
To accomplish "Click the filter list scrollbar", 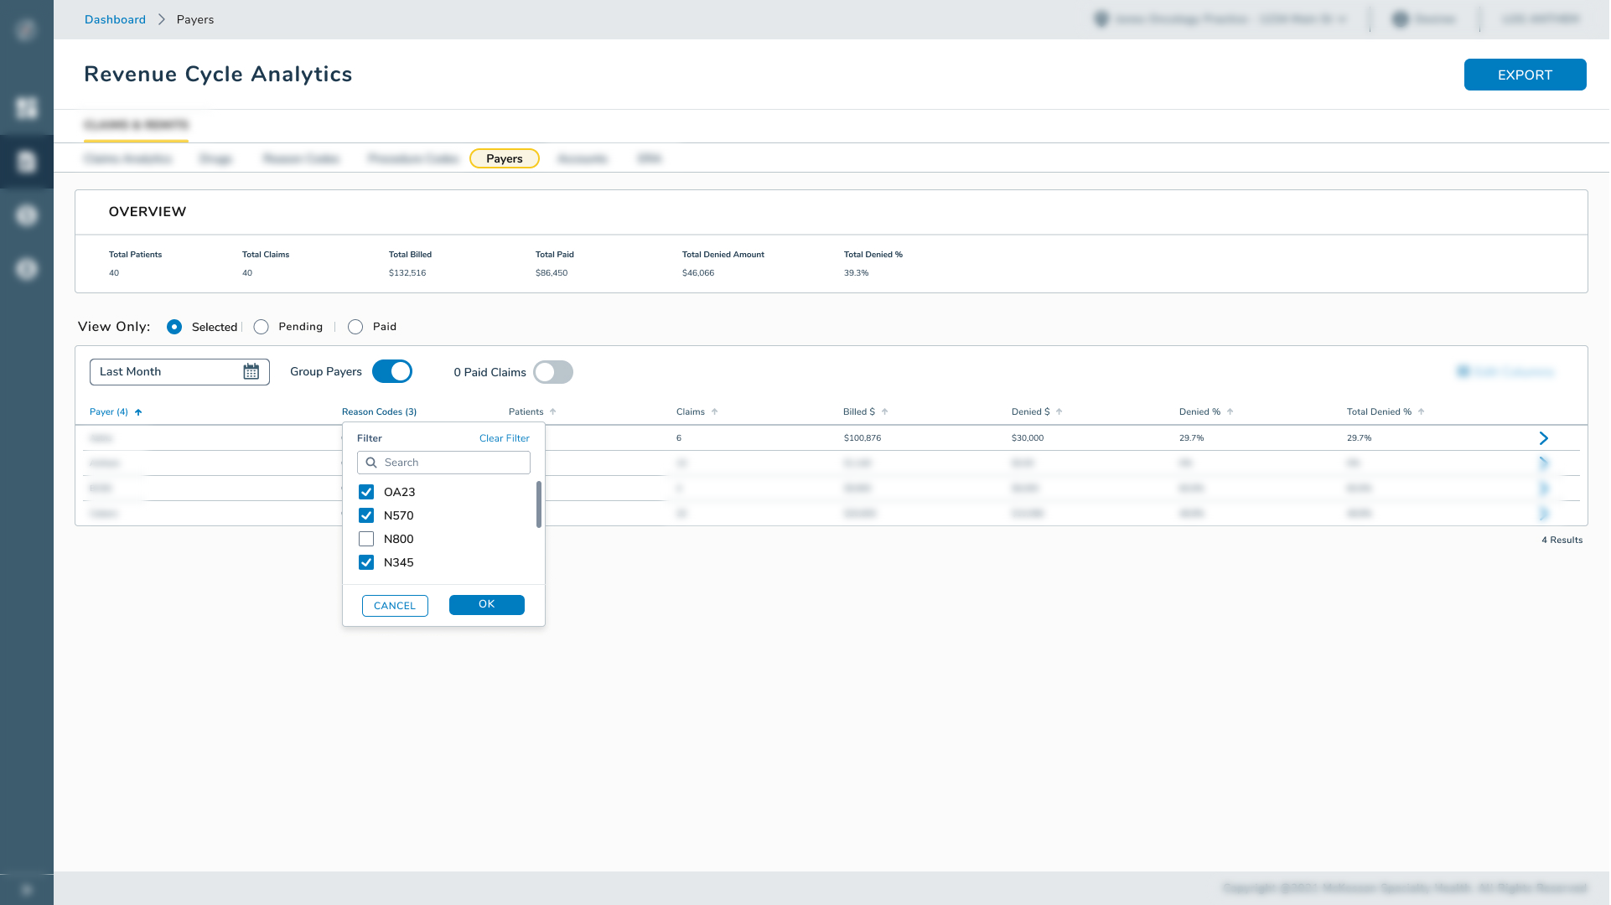I will 539,504.
